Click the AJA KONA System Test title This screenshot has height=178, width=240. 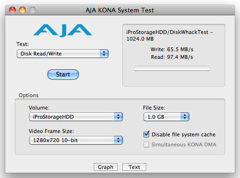point(120,11)
